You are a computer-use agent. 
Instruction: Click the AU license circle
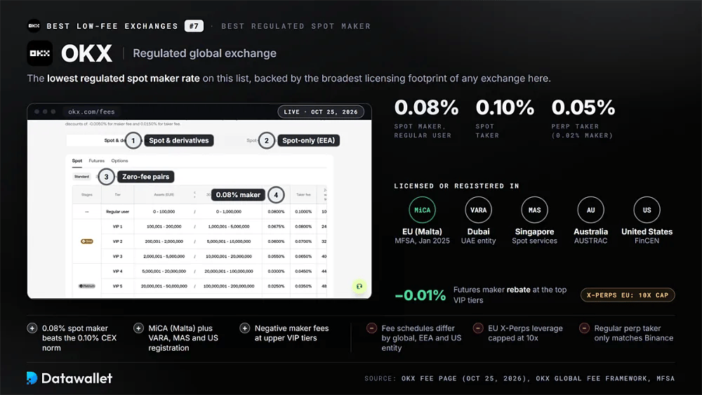tap(591, 210)
